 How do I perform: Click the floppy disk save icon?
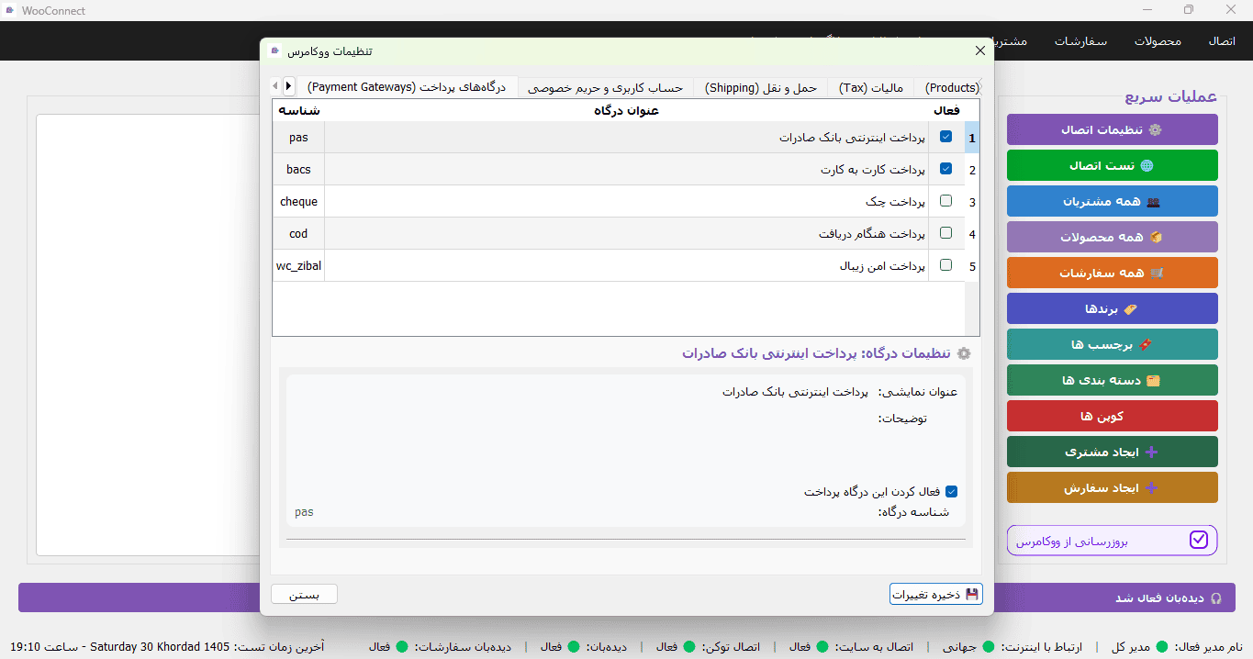click(972, 594)
